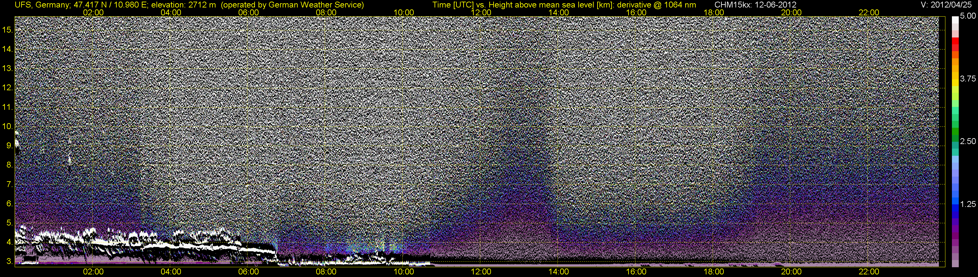
Task: Click the version label "V: 2012/04/25"
Action: click(x=947, y=5)
